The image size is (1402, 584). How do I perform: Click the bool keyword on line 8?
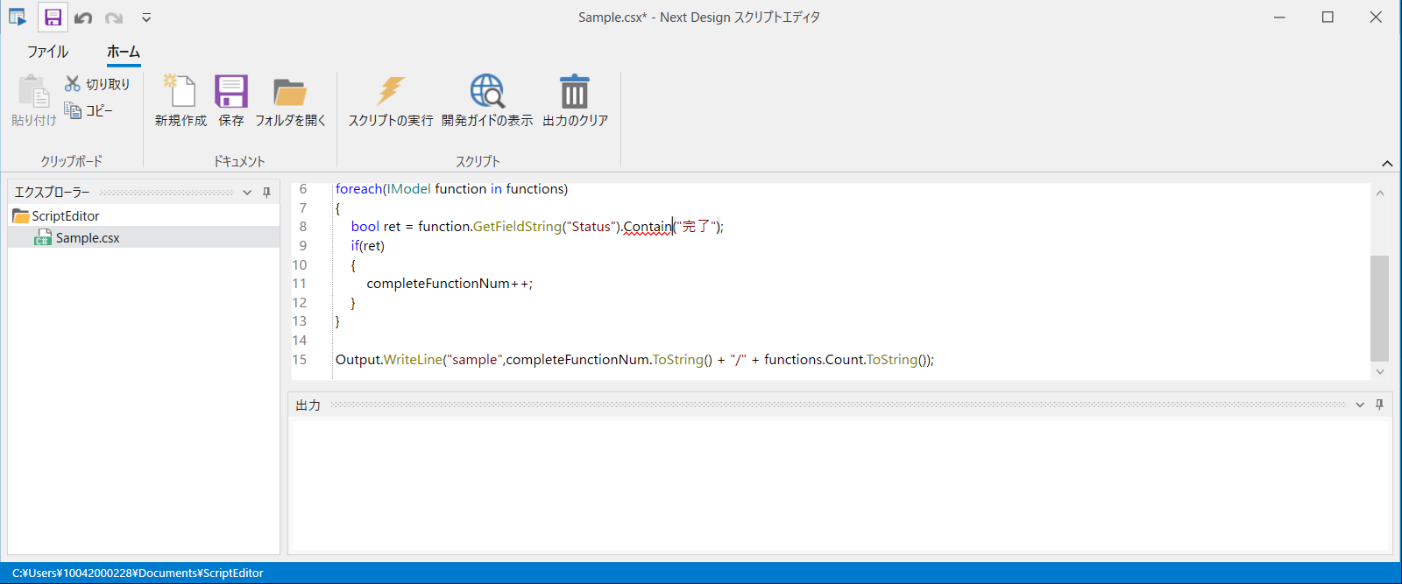click(365, 227)
